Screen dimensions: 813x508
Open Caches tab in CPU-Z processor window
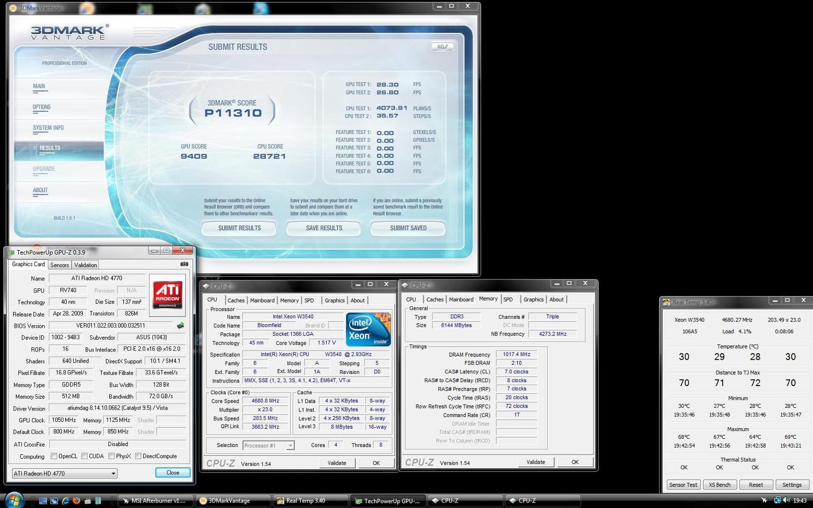point(236,300)
